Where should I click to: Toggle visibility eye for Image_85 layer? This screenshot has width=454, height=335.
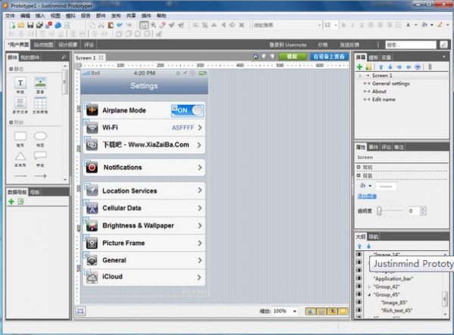[x=359, y=302]
